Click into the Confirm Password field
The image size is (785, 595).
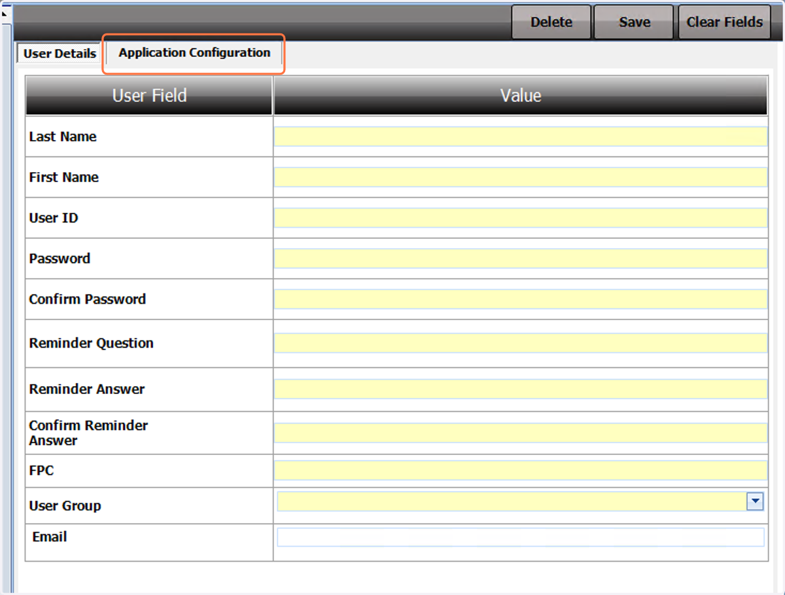click(x=521, y=299)
